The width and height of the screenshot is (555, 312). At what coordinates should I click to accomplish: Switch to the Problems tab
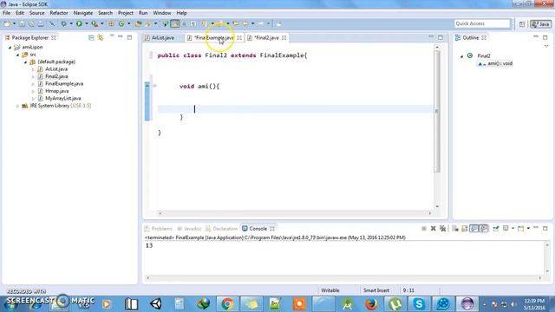[158, 229]
